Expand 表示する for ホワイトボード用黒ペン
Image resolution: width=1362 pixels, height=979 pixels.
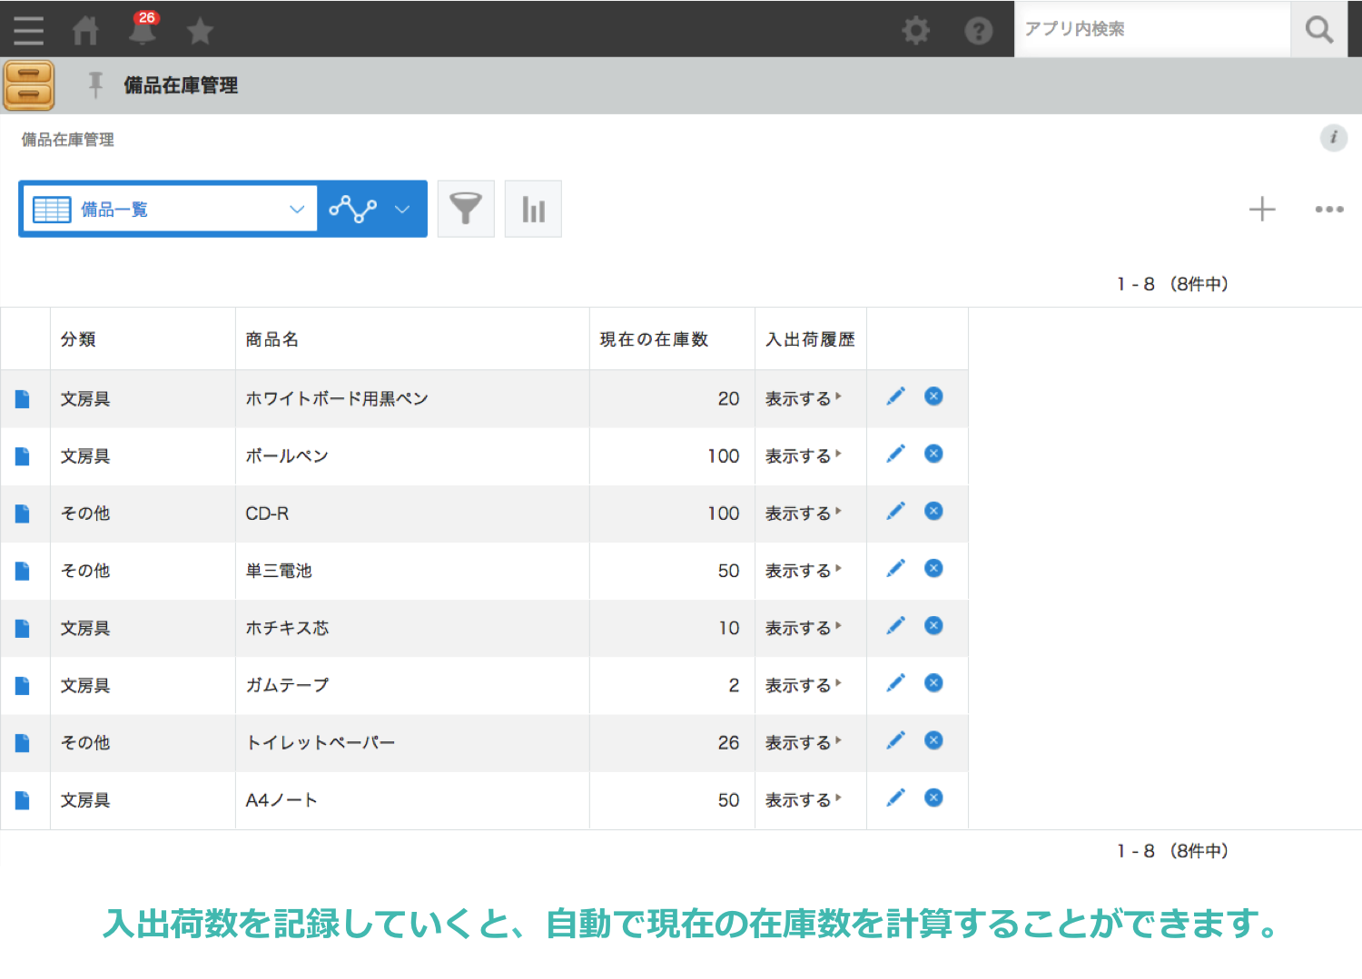[804, 398]
